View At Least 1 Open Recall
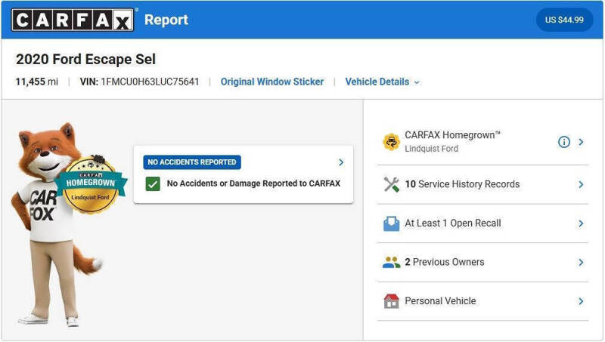 [482, 223]
